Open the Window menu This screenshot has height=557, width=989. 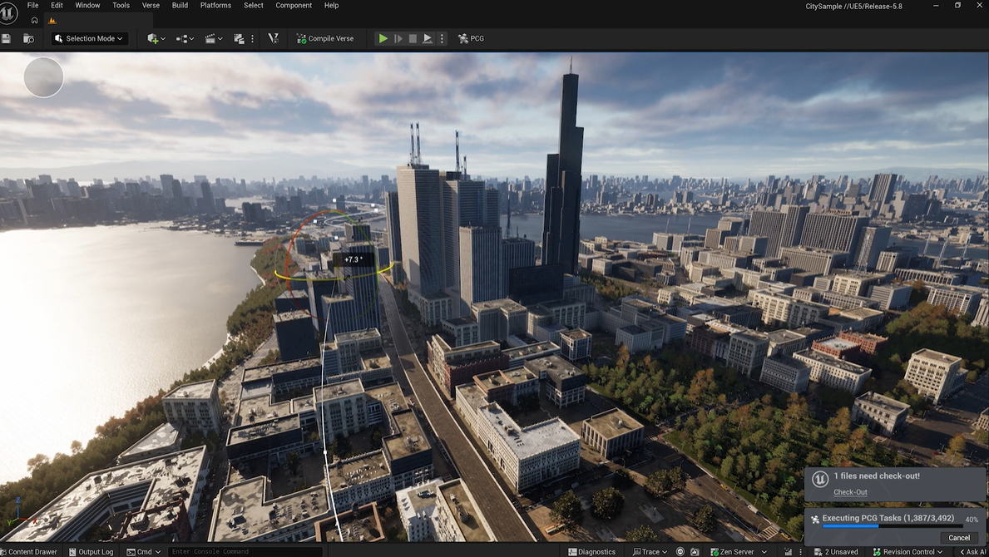click(87, 5)
